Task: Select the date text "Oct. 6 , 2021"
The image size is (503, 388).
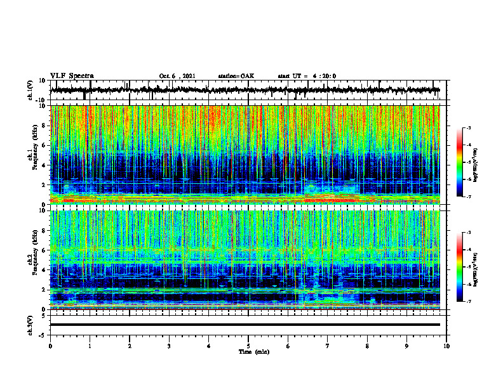Action: pyautogui.click(x=177, y=76)
